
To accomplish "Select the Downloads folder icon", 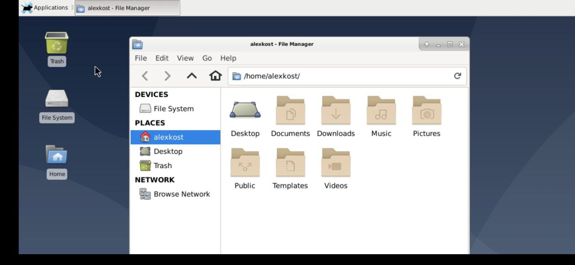I will pyautogui.click(x=336, y=110).
